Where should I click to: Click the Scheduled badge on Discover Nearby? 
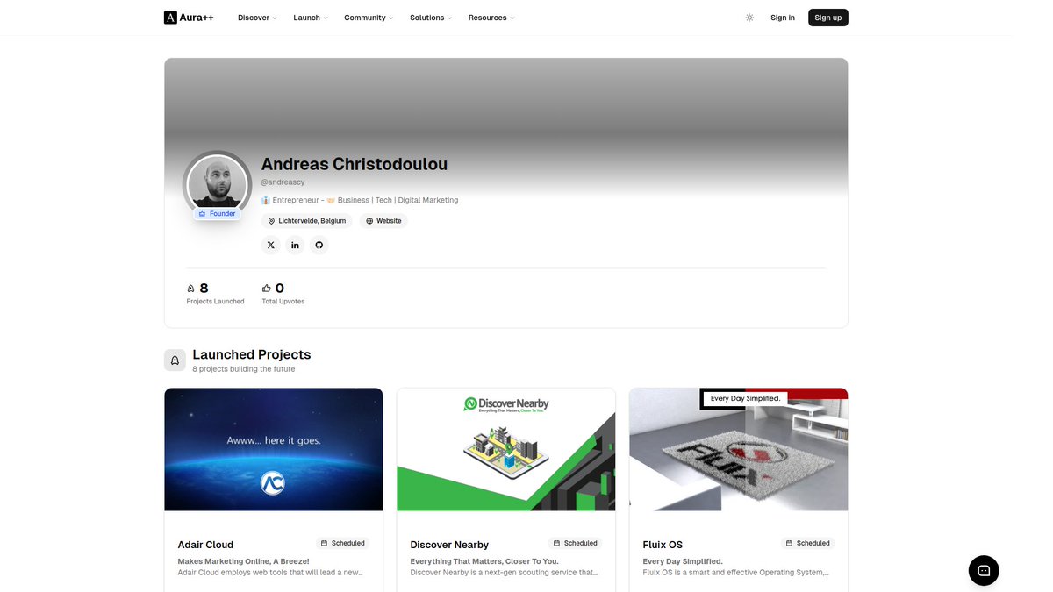576,543
